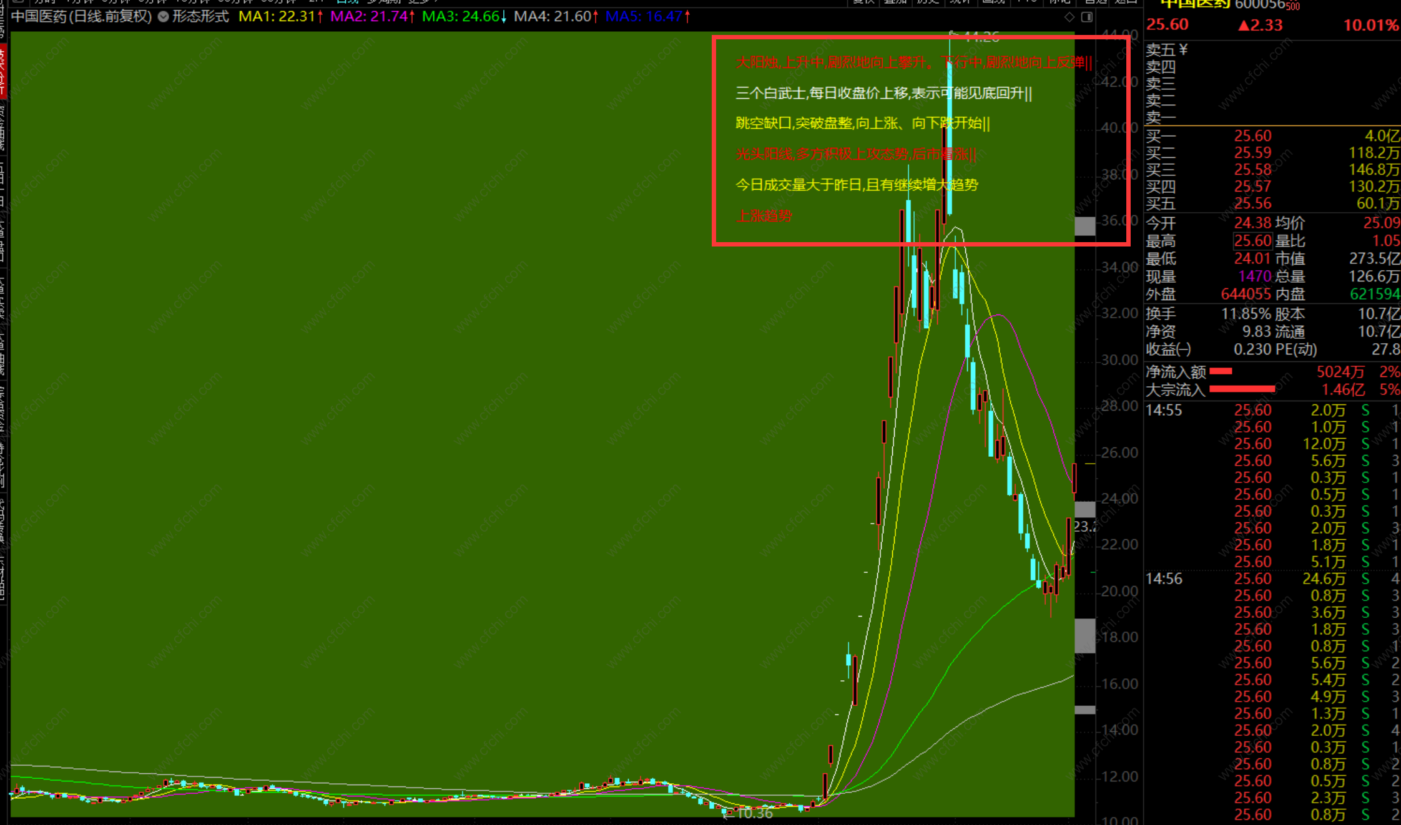The height and width of the screenshot is (825, 1401).
Task: Select the 中国医药(日线.前复权) chart title
Action: 82,17
